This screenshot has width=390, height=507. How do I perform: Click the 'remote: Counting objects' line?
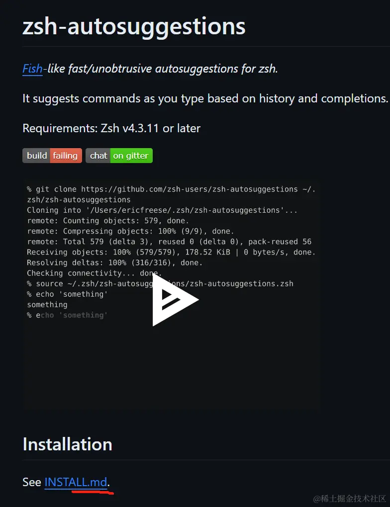pyautogui.click(x=108, y=221)
